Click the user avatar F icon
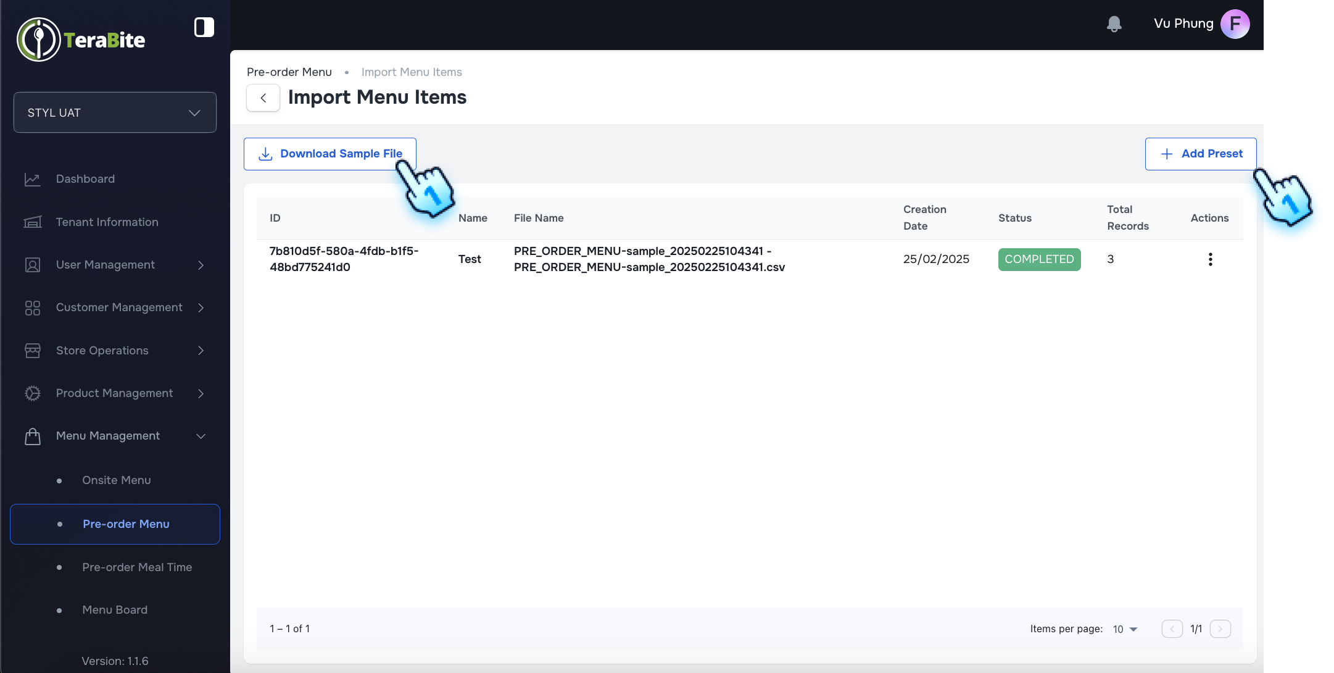This screenshot has width=1334, height=673. click(x=1235, y=24)
